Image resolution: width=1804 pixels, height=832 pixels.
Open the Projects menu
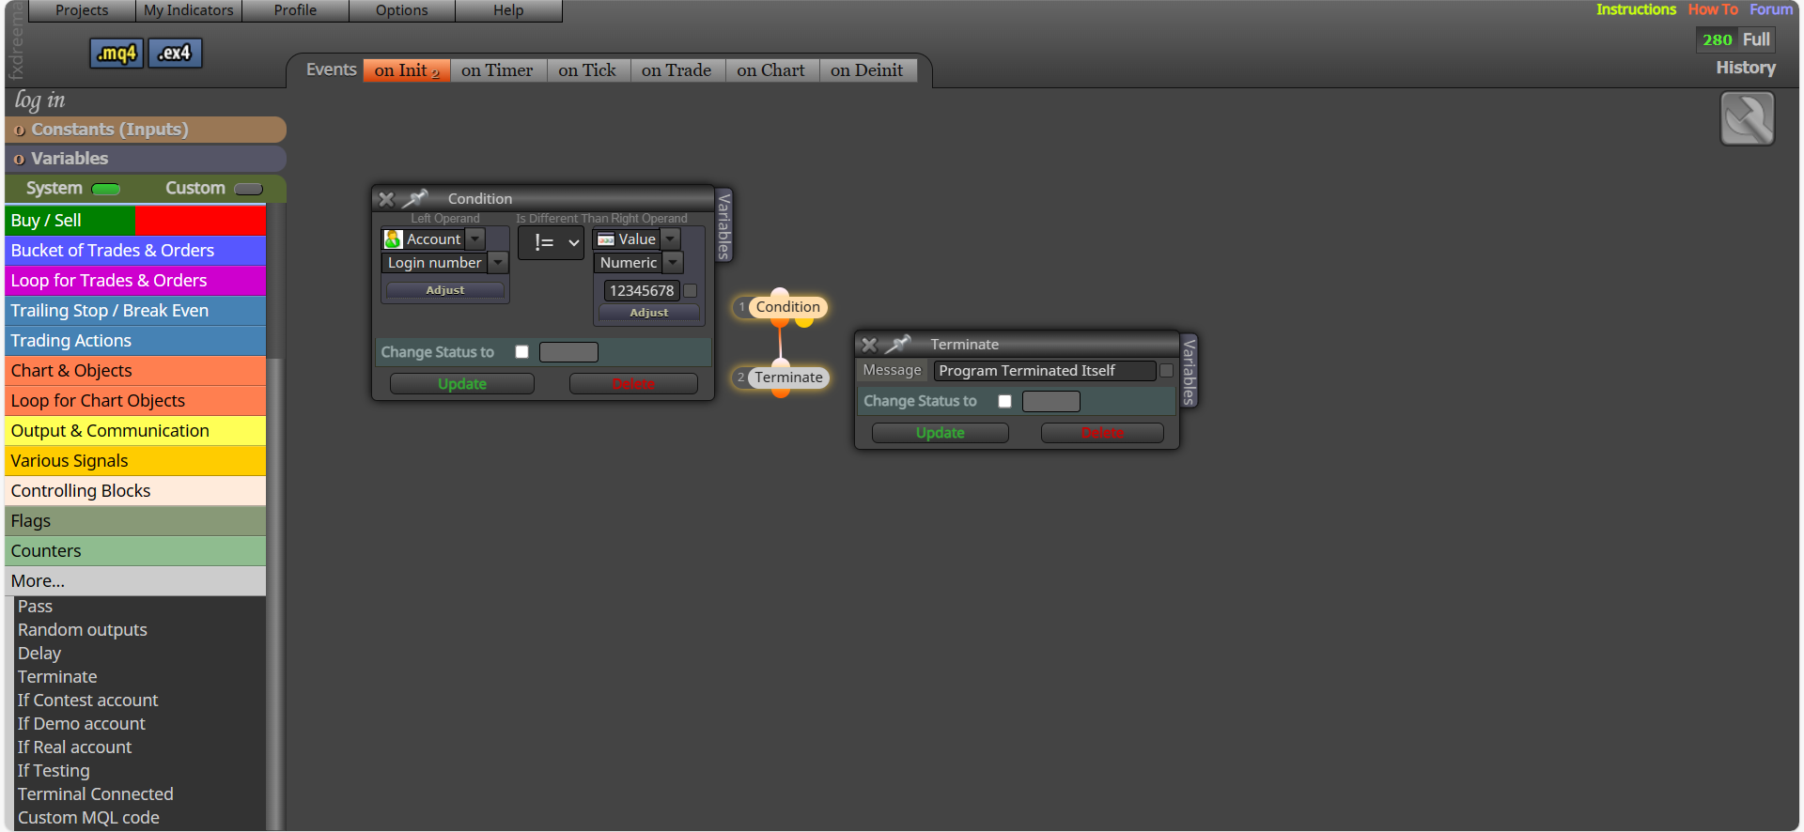82,10
